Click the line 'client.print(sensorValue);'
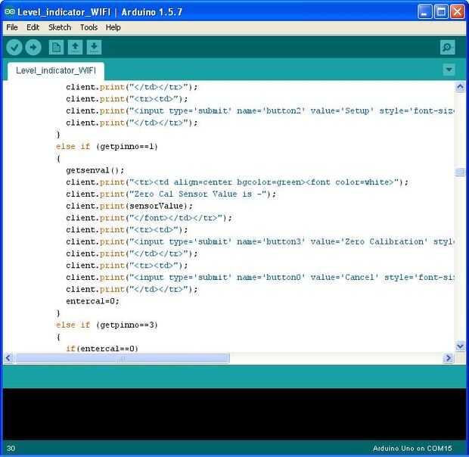Screen dimensions: 469x457 (x=129, y=206)
